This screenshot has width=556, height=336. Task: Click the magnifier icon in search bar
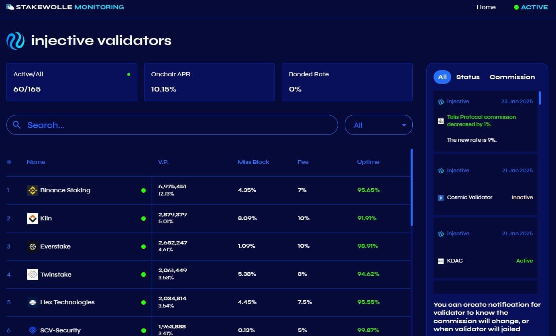[17, 125]
